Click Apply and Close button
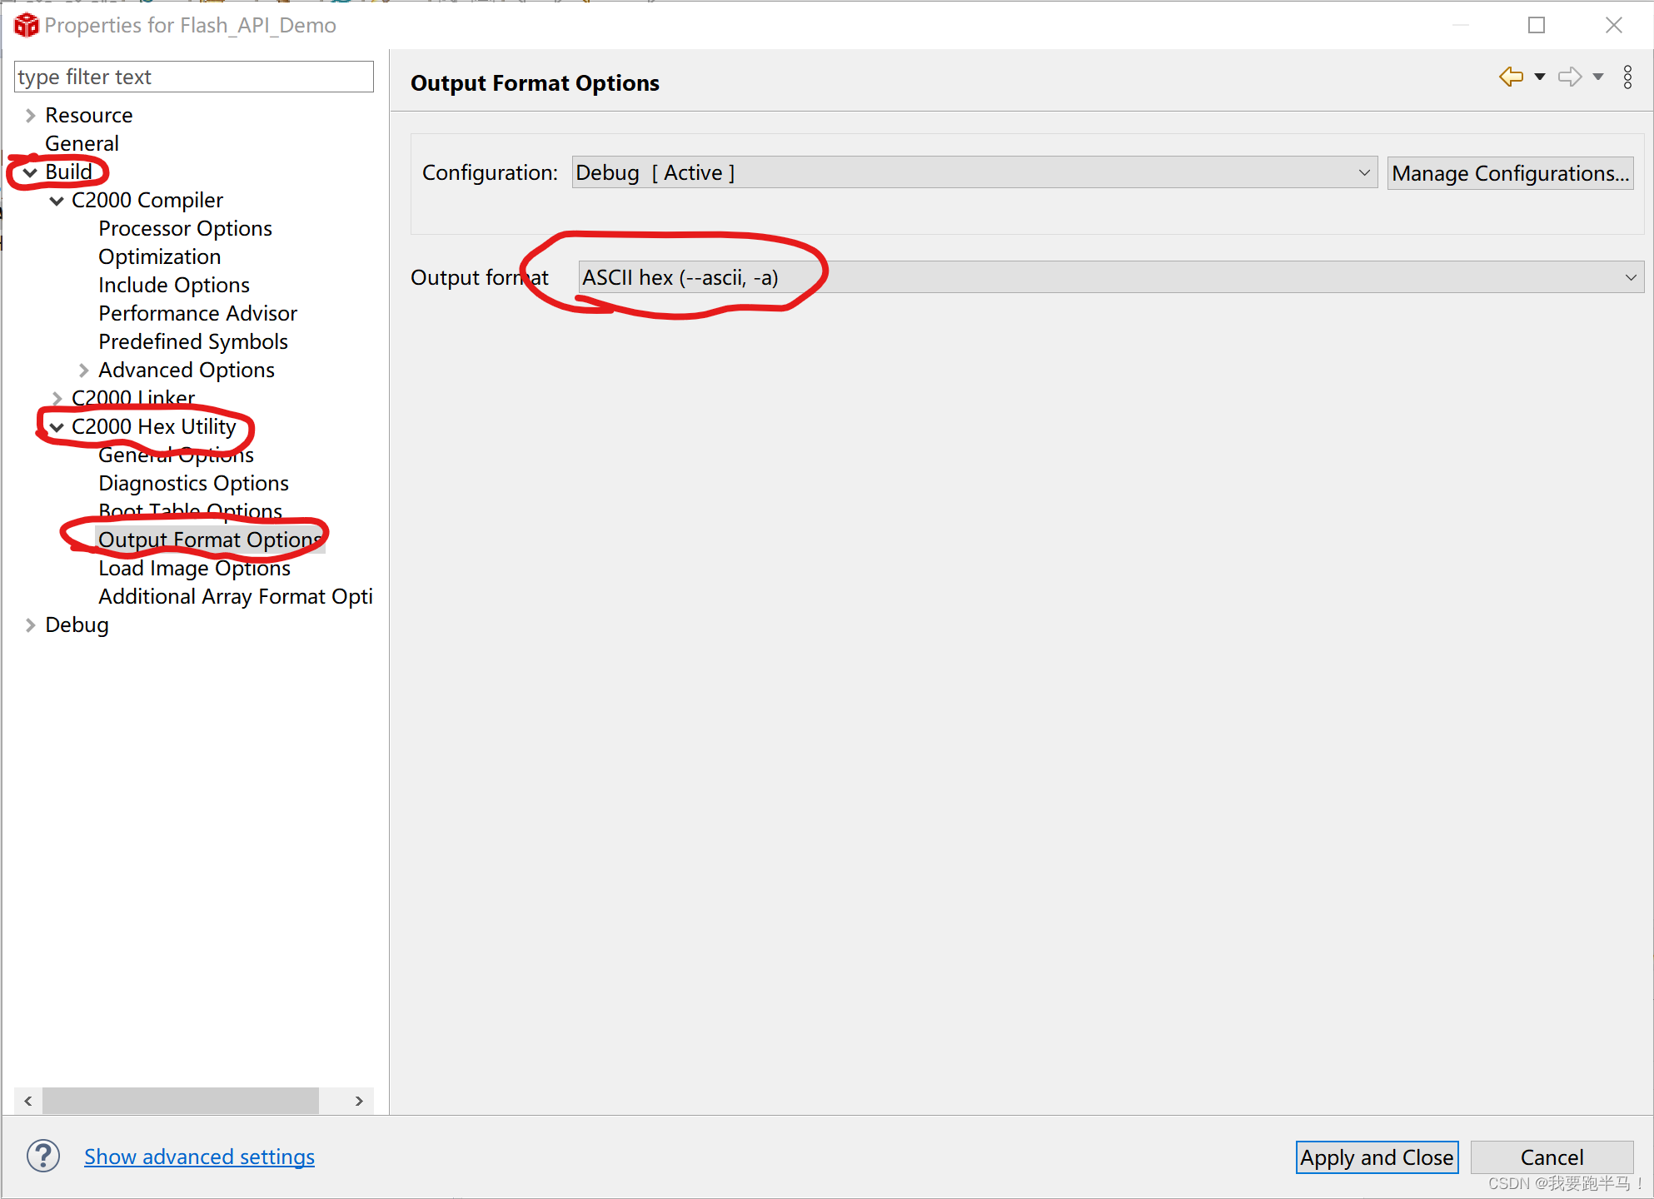The width and height of the screenshot is (1654, 1199). [x=1376, y=1157]
